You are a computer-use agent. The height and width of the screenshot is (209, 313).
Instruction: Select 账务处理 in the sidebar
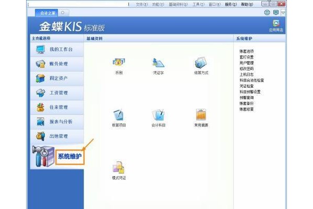(57, 64)
